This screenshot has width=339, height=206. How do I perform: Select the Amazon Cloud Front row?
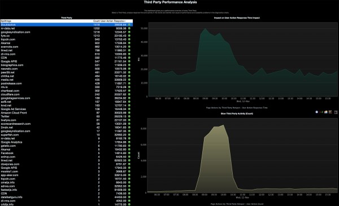[x=66, y=113]
